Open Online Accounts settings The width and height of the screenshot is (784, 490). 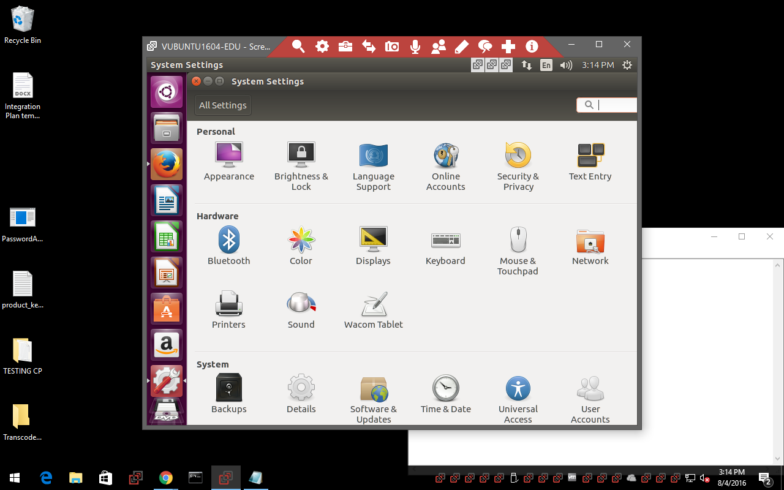coord(446,167)
